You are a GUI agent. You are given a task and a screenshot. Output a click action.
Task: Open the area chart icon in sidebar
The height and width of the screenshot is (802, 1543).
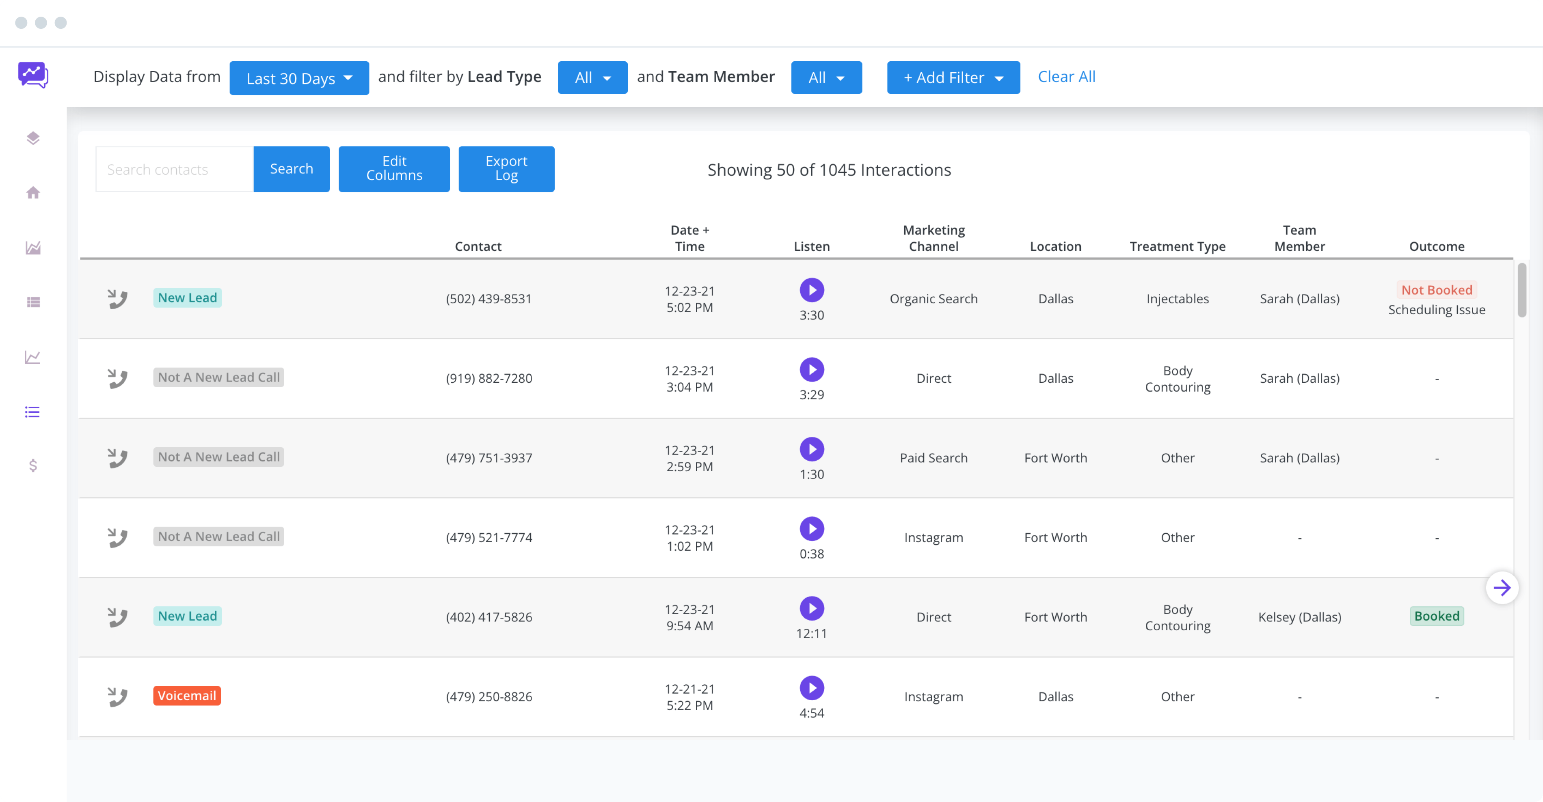tap(33, 248)
